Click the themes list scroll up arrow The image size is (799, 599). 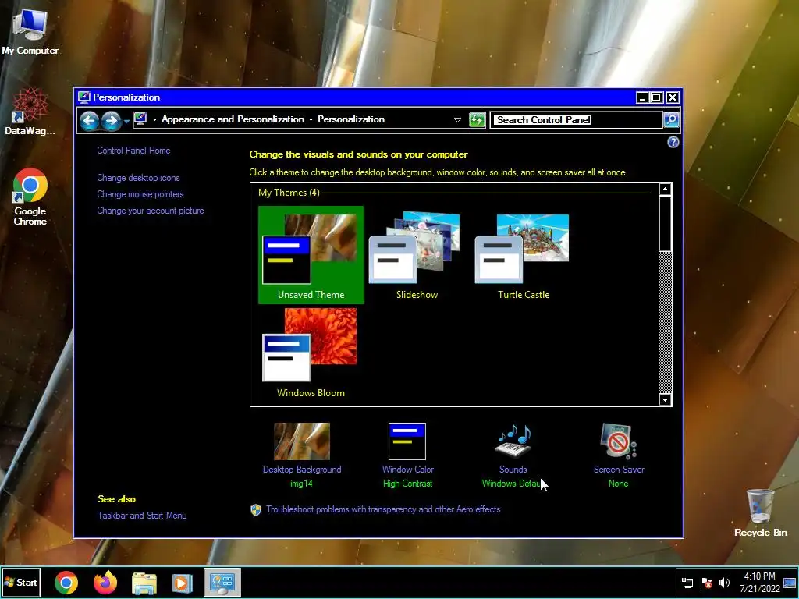[x=665, y=190]
